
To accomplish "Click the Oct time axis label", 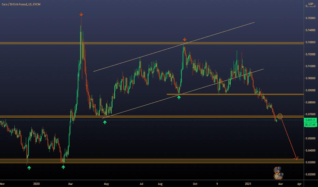I will (195, 184).
